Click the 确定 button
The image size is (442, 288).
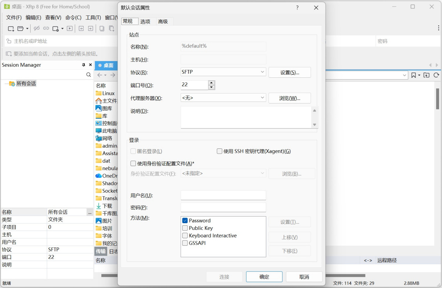pyautogui.click(x=264, y=277)
